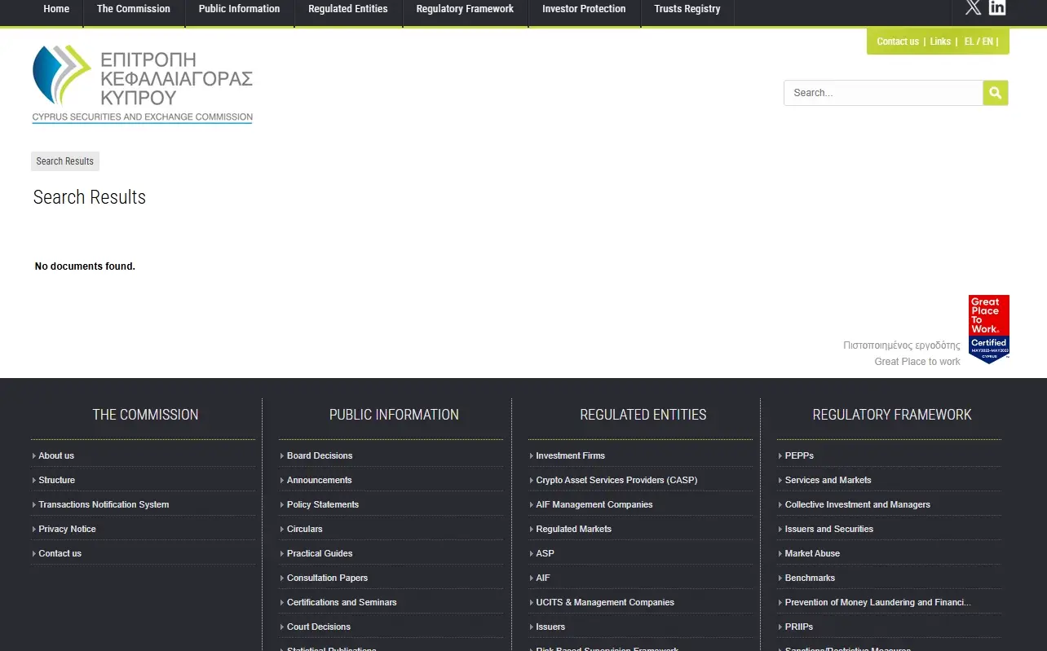Open Transactions Notification System link
The width and height of the screenshot is (1047, 651).
point(104,504)
